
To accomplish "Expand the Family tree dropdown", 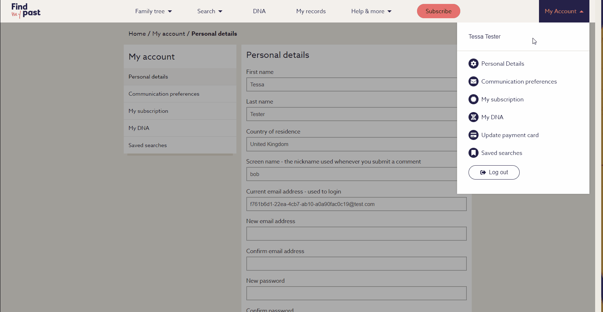I will [153, 11].
